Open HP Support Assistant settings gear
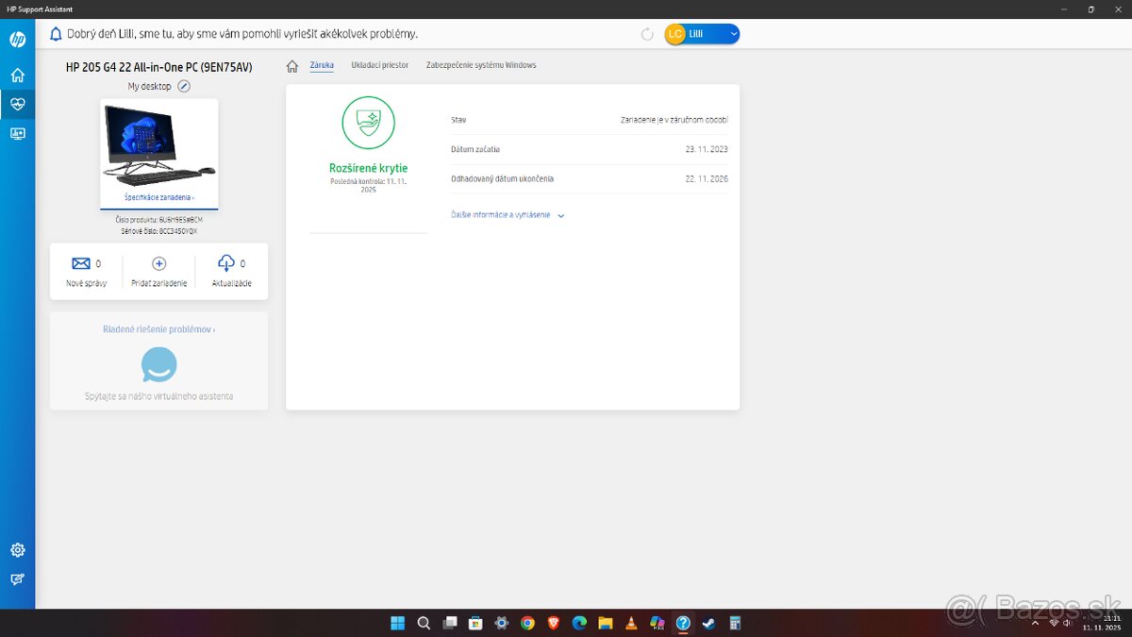1132x637 pixels. (x=17, y=549)
